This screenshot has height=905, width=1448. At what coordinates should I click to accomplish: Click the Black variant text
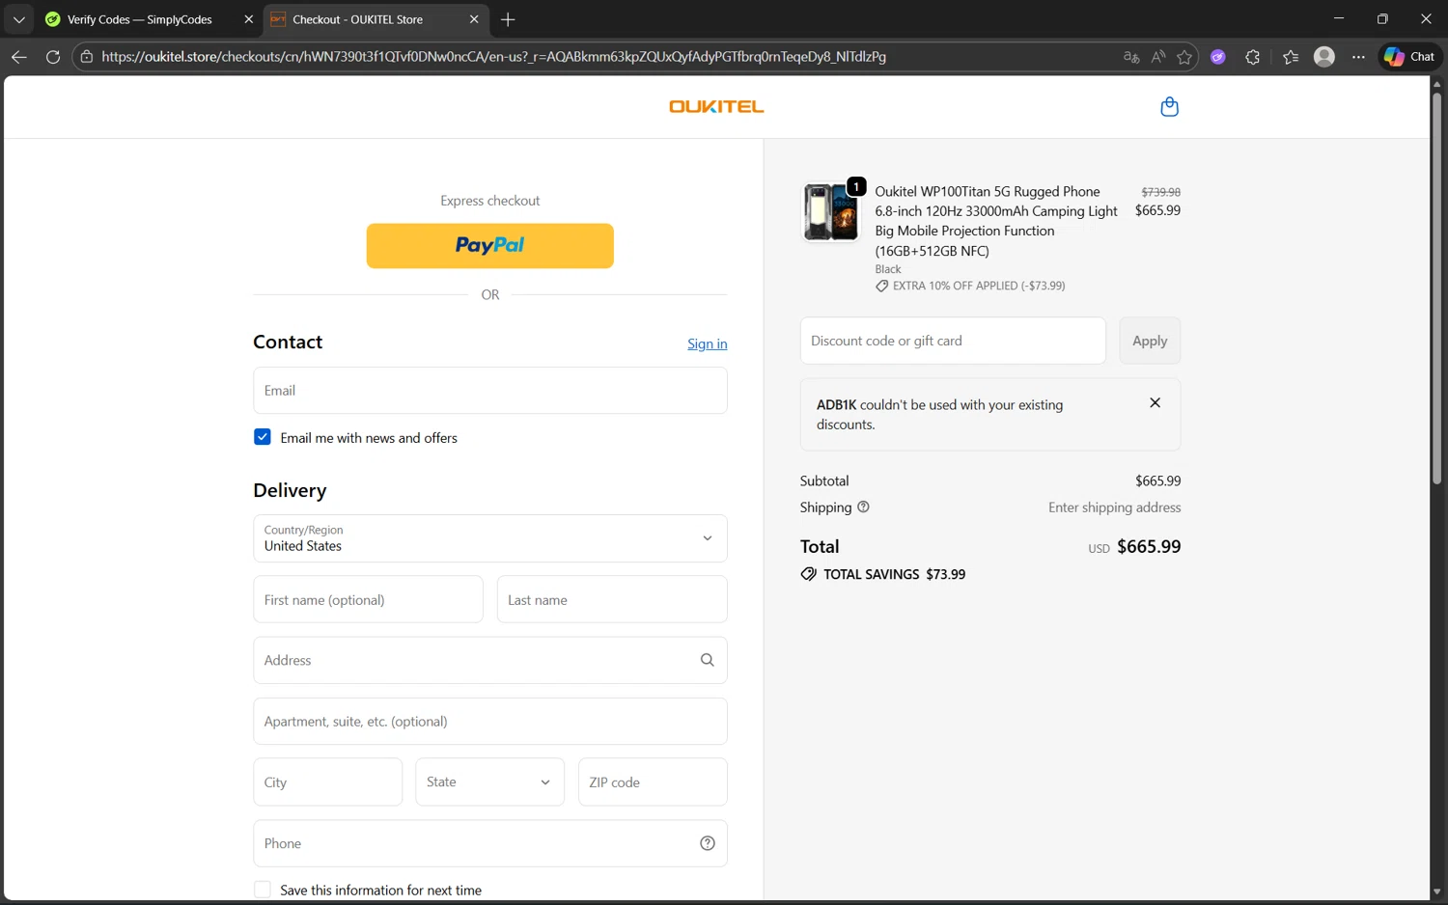pyautogui.click(x=888, y=269)
